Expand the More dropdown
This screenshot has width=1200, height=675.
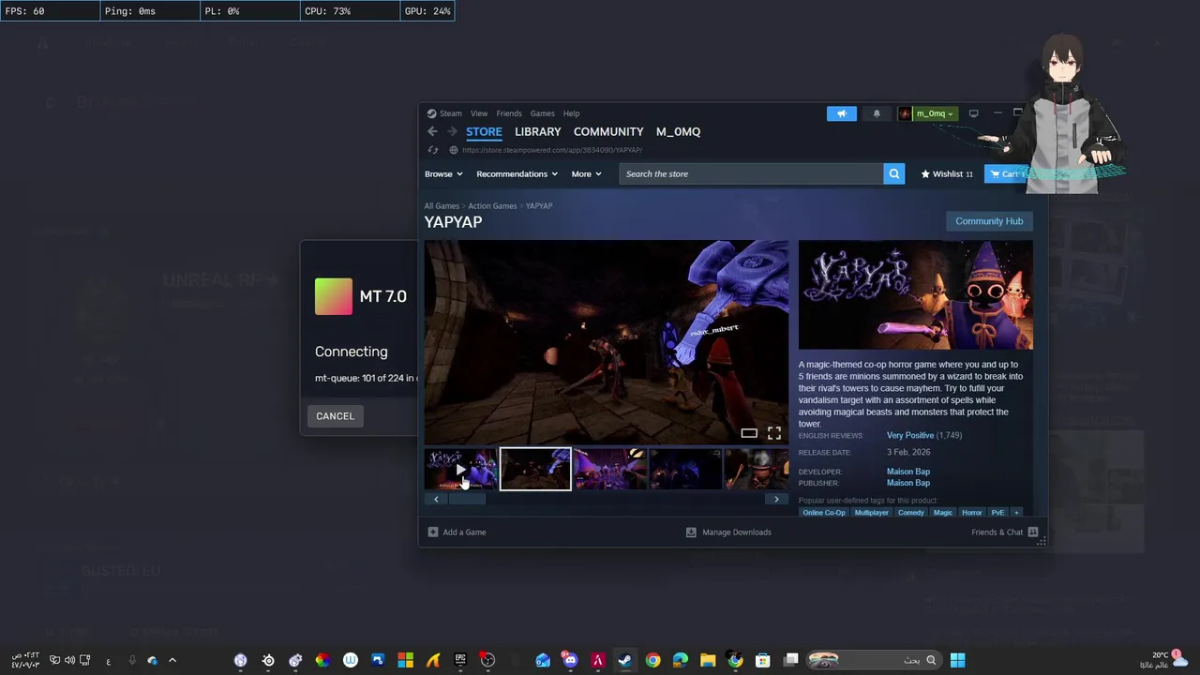586,173
